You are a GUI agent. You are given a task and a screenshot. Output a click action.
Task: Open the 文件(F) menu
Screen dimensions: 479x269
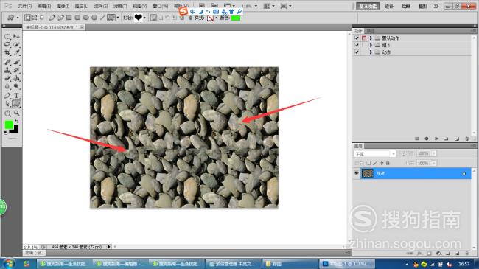coord(25,6)
